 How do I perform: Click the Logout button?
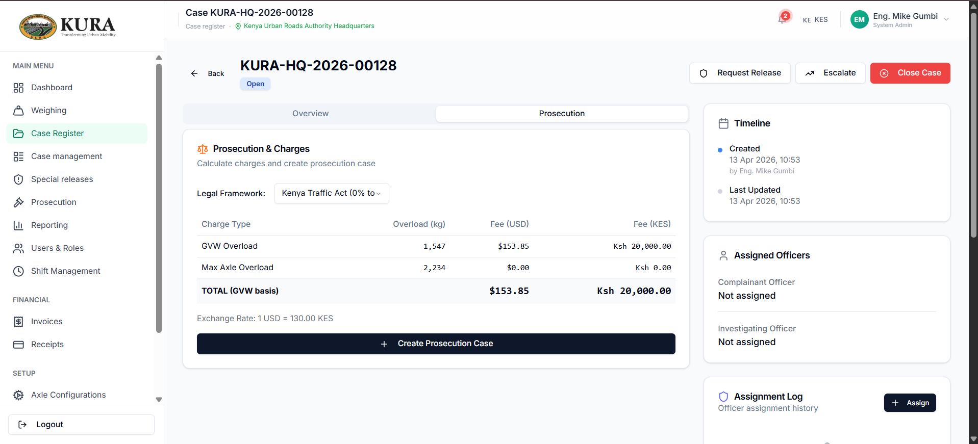pos(81,425)
